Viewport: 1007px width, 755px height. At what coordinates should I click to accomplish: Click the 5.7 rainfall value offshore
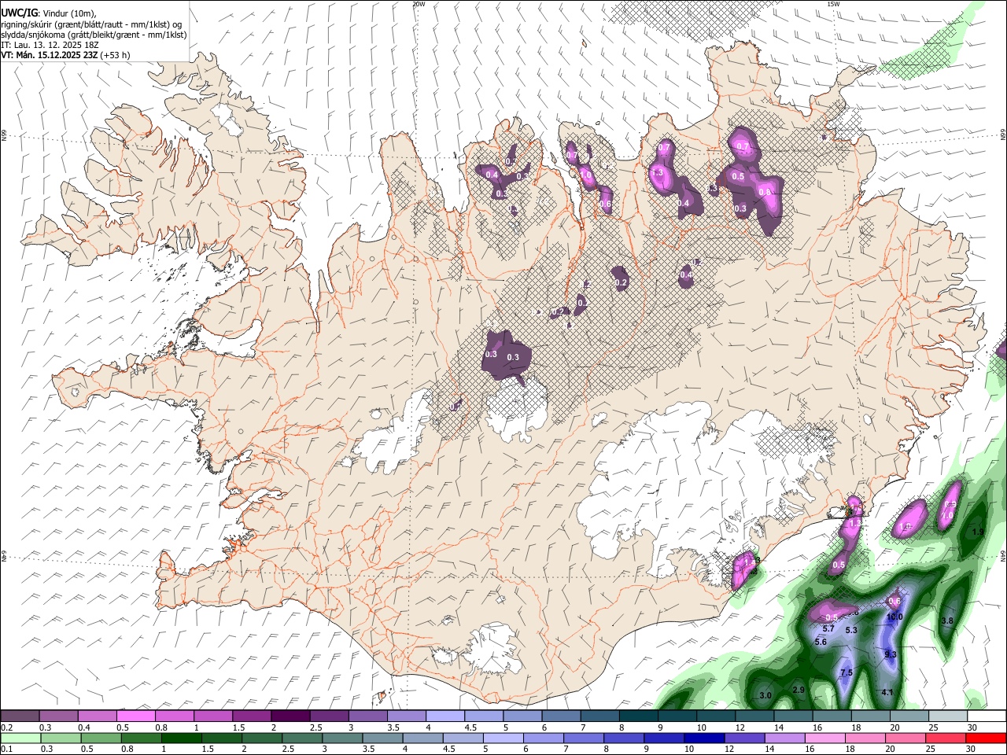(x=828, y=628)
